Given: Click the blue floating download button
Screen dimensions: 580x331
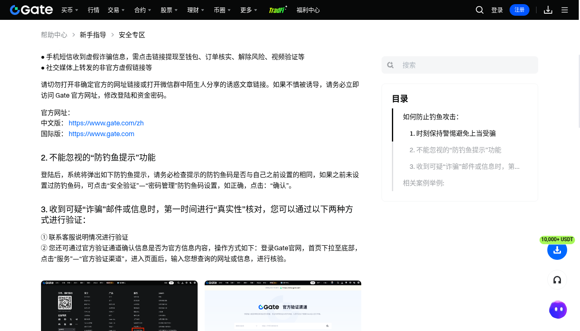Looking at the screenshot, I should tap(557, 250).
